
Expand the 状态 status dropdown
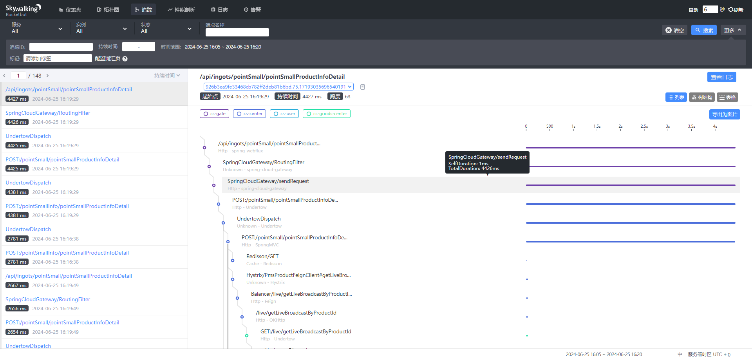click(x=166, y=28)
